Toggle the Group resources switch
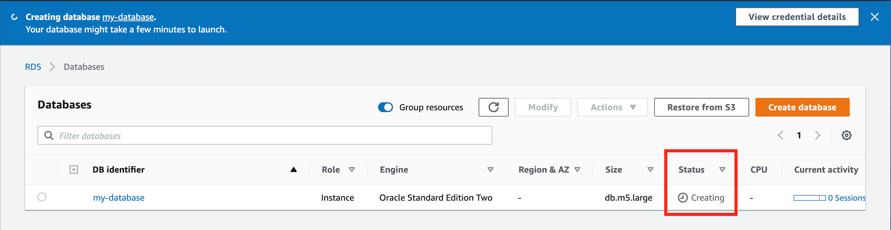This screenshot has height=230, width=891. point(385,107)
